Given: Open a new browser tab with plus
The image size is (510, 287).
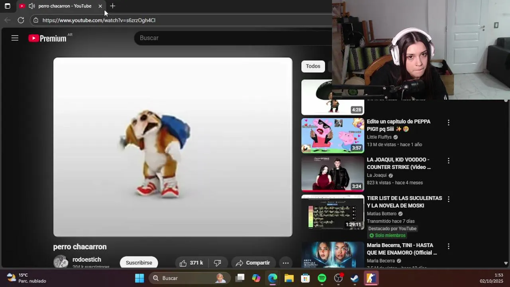Looking at the screenshot, I should coord(113,6).
